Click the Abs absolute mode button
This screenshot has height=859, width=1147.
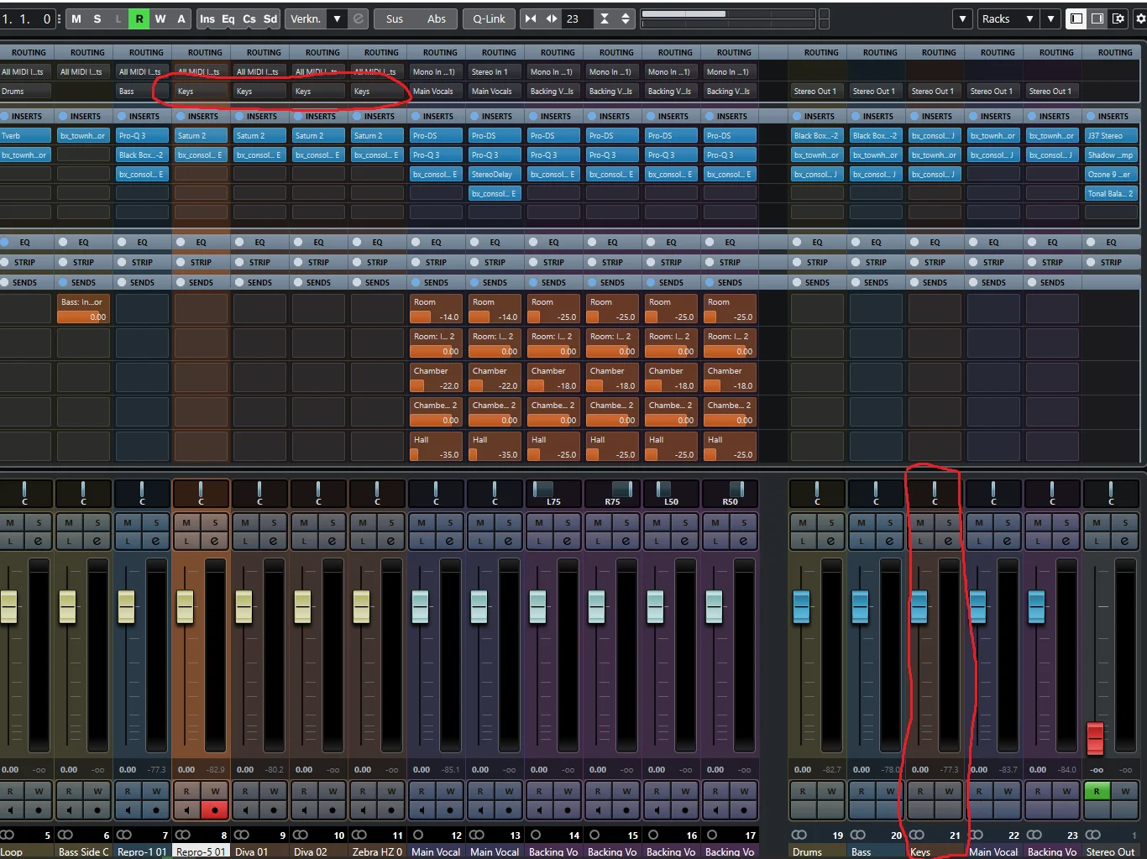[437, 18]
